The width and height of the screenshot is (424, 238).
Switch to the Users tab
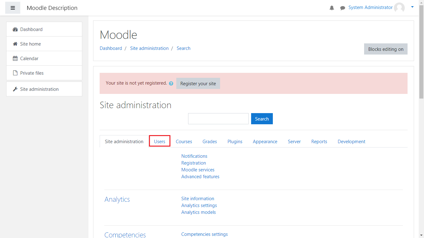click(x=160, y=142)
